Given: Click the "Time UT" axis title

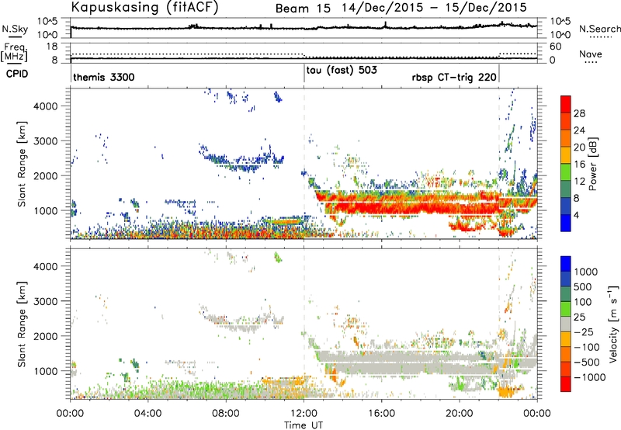Looking at the screenshot, I should coord(304,425).
